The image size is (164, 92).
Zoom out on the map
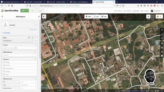[162, 34]
